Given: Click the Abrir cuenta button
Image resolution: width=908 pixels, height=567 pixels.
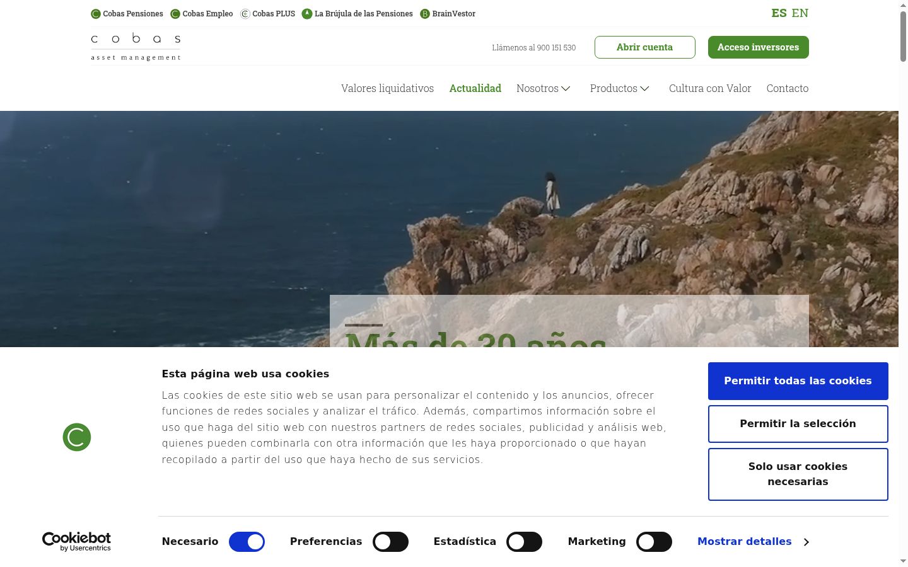Looking at the screenshot, I should tap(645, 47).
